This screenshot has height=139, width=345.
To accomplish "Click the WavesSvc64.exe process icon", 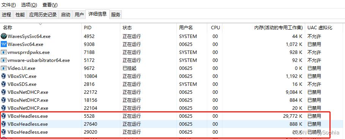I will coord(4,44).
